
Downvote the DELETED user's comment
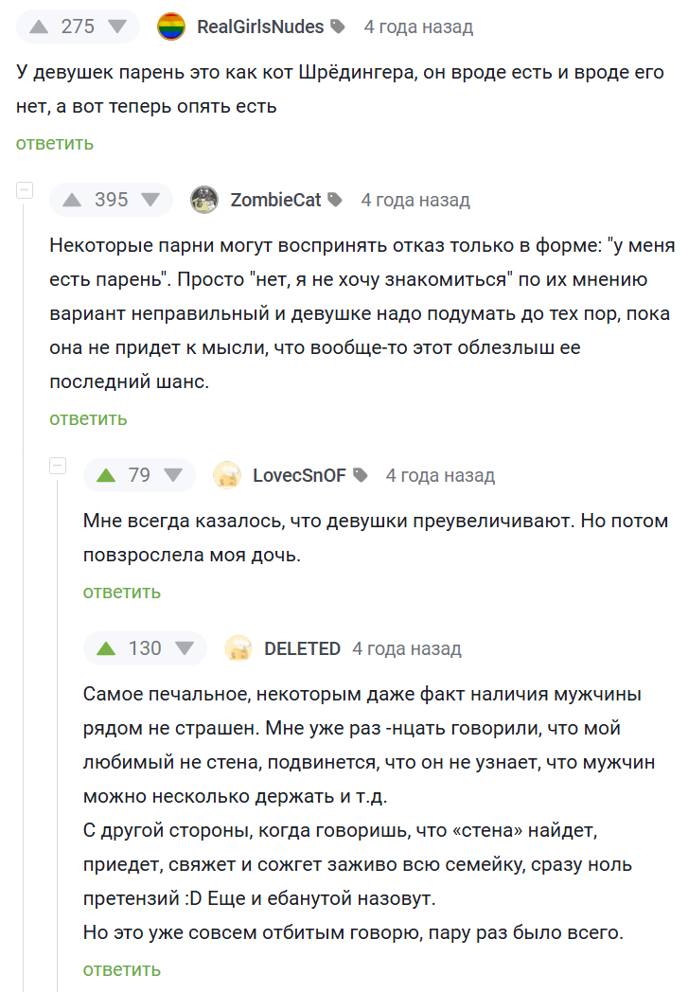[184, 648]
